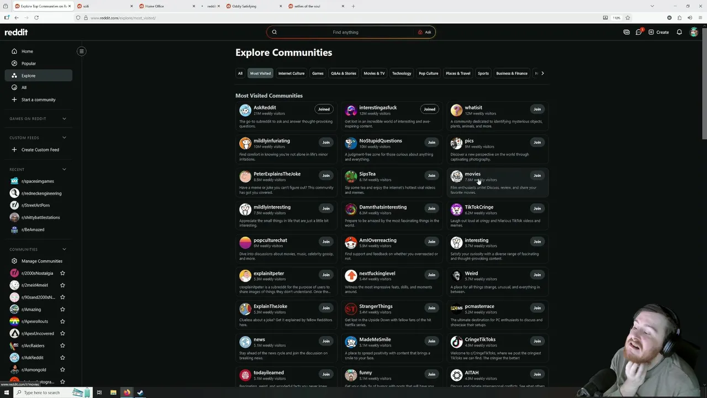The image size is (707, 398).
Task: Open r/spacesimgames from recent
Action: pyautogui.click(x=38, y=181)
